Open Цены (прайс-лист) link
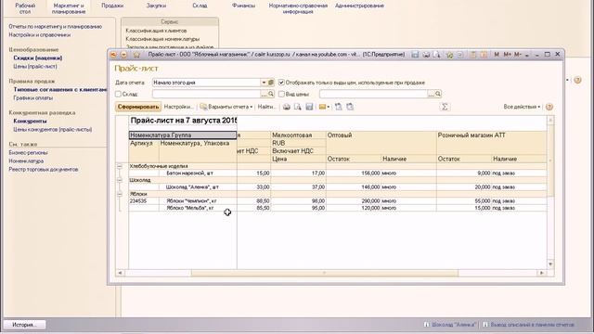This screenshot has height=334, width=594. tap(35, 67)
